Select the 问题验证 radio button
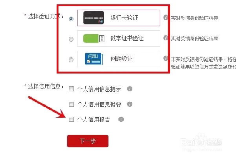Viewport: 236px width, 158px height. [71, 59]
